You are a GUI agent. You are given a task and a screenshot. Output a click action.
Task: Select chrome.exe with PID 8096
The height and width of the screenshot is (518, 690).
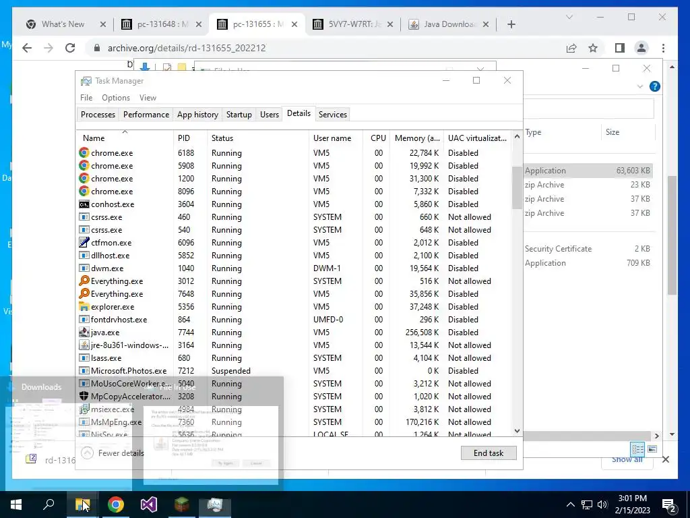coord(294,191)
